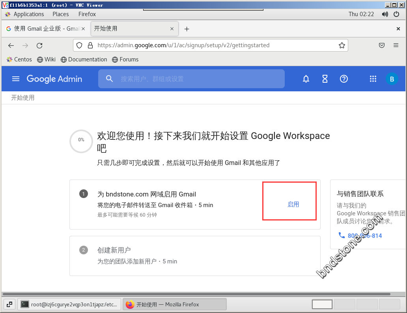
Task: Call the sales number 800 link
Action: point(365,235)
